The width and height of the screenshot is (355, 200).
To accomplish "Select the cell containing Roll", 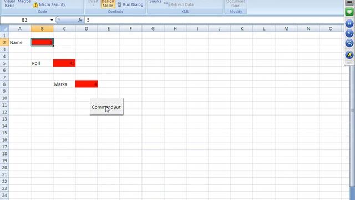I will coord(42,63).
